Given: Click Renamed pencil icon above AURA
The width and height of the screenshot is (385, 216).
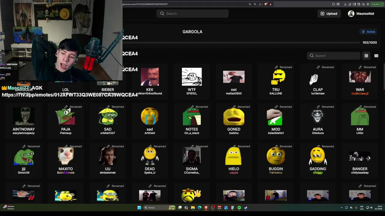Looking at the screenshot, I should pos(318,107).
